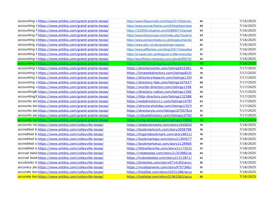Click the 7/18/2025 date in toplistar row

pos(248,176)
